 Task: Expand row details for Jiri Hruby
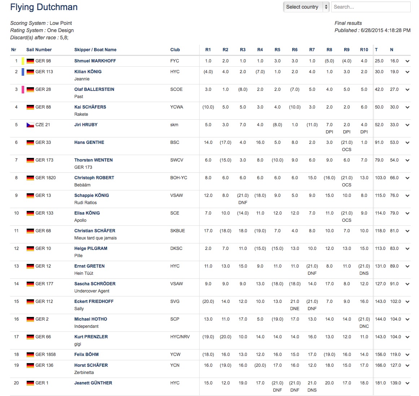point(407,125)
